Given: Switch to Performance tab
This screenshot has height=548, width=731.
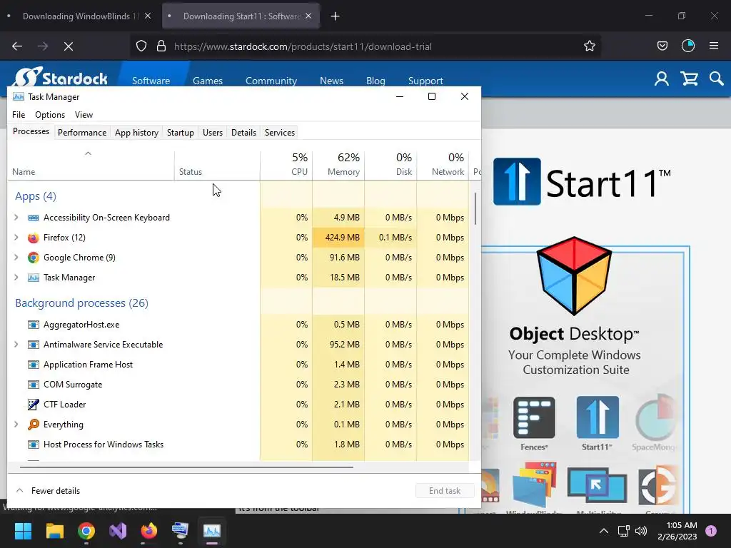Looking at the screenshot, I should click(x=82, y=133).
